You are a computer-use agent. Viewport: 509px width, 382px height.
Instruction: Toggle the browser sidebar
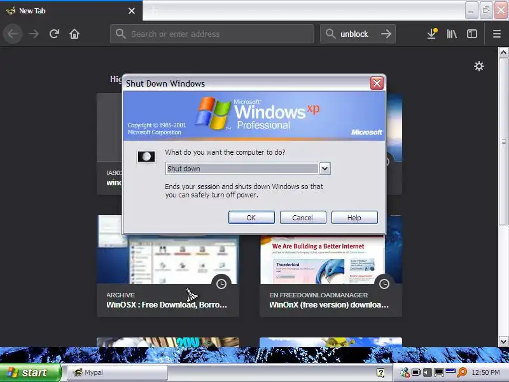(x=471, y=34)
